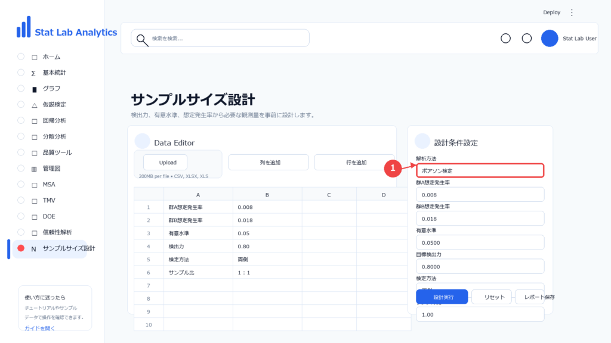611x343 pixels.
Task: Click the 目標検出力 field showing 0.8000
Action: click(480, 266)
